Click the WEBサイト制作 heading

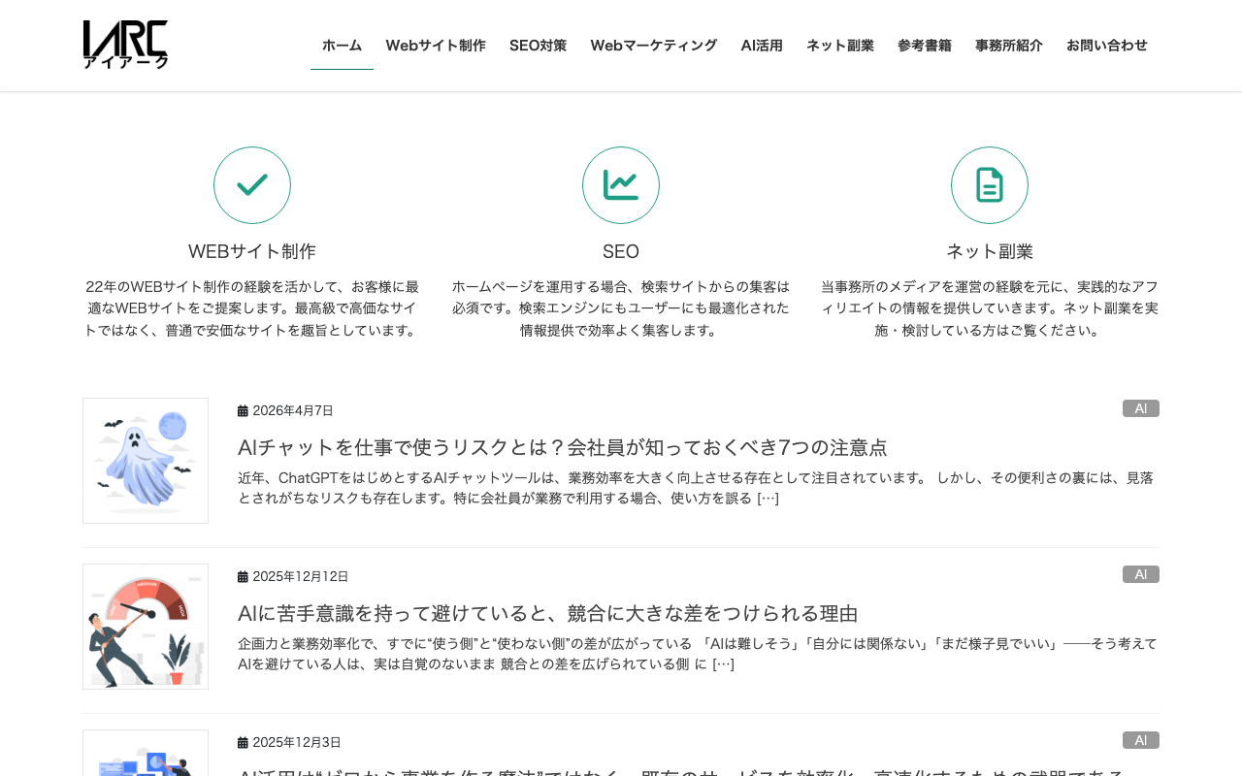coord(252,251)
